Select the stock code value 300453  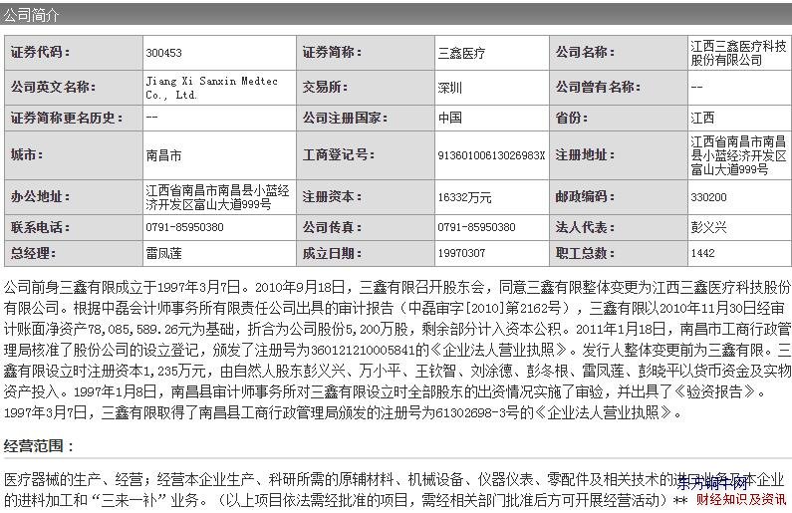tap(163, 53)
